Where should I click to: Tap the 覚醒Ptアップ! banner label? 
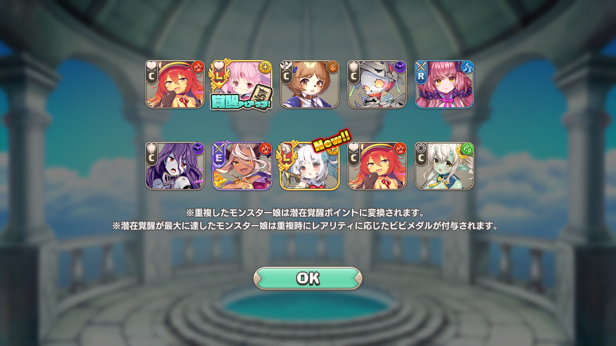point(241,102)
